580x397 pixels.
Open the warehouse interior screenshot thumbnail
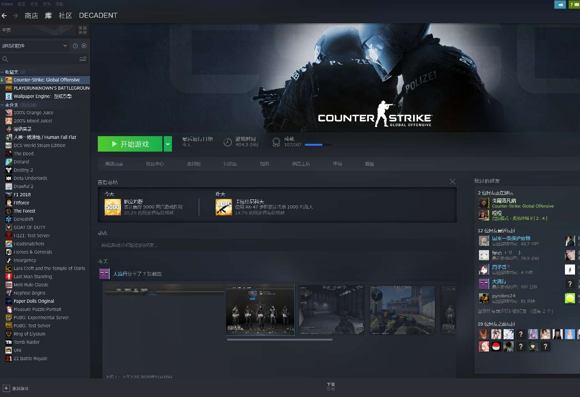[x=331, y=310]
